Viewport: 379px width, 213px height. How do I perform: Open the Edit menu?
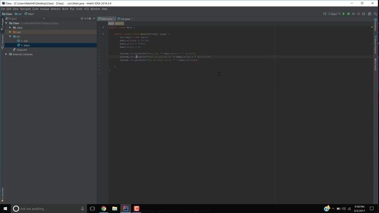point(9,9)
